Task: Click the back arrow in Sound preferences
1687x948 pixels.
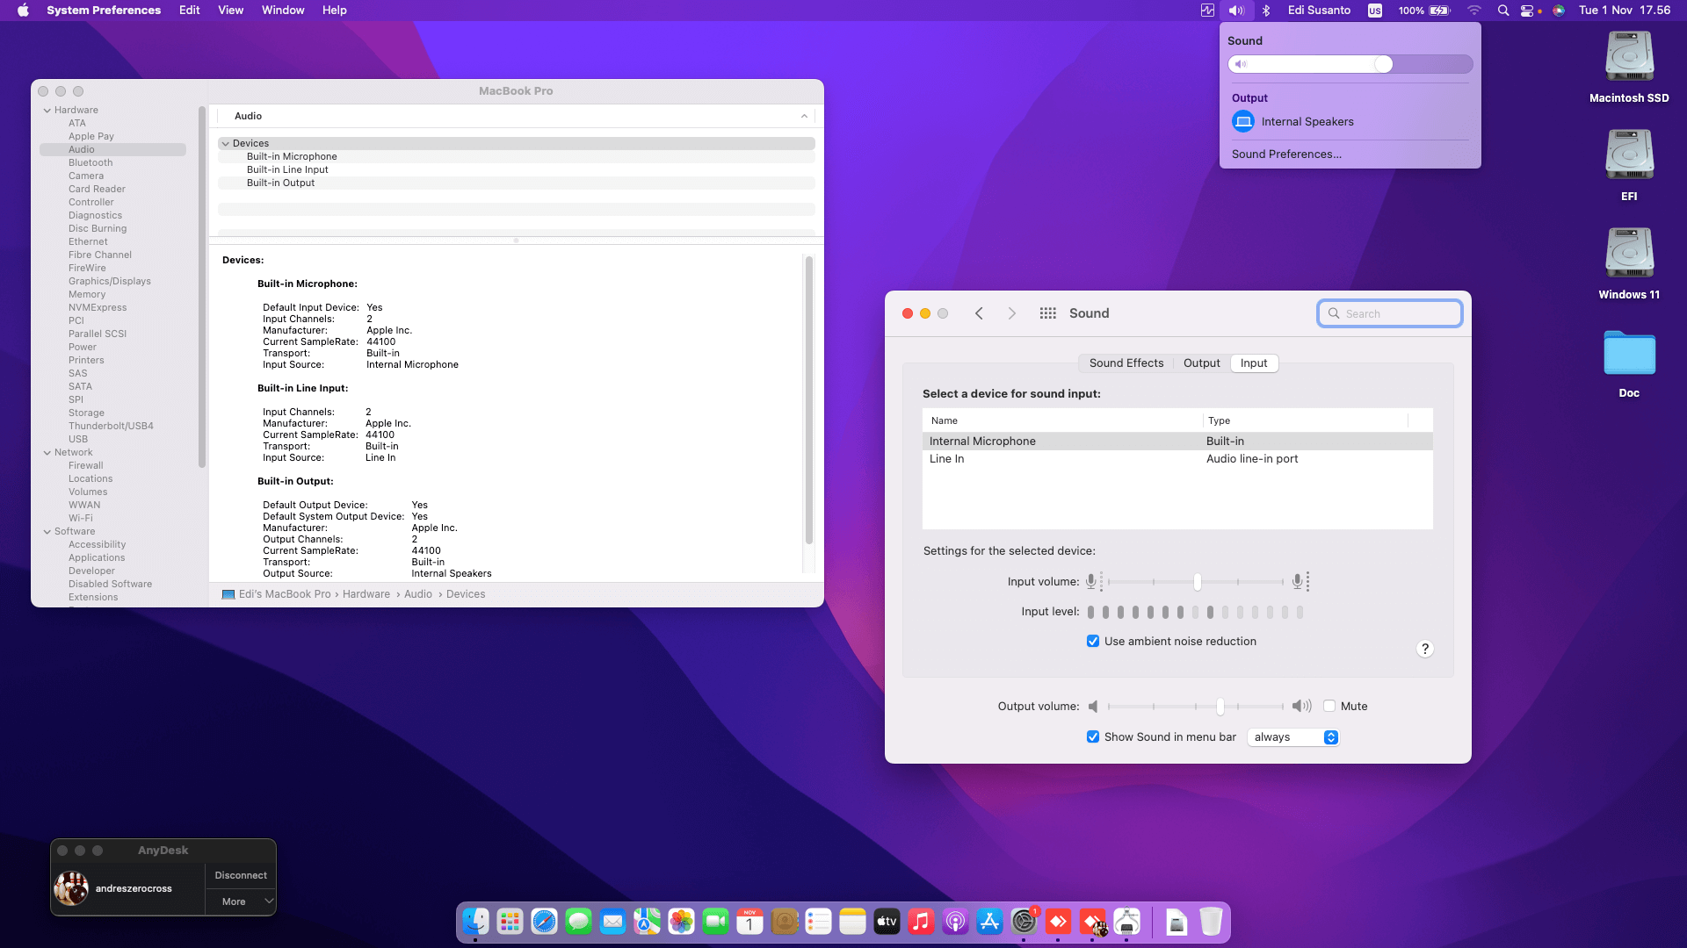Action: pyautogui.click(x=979, y=313)
